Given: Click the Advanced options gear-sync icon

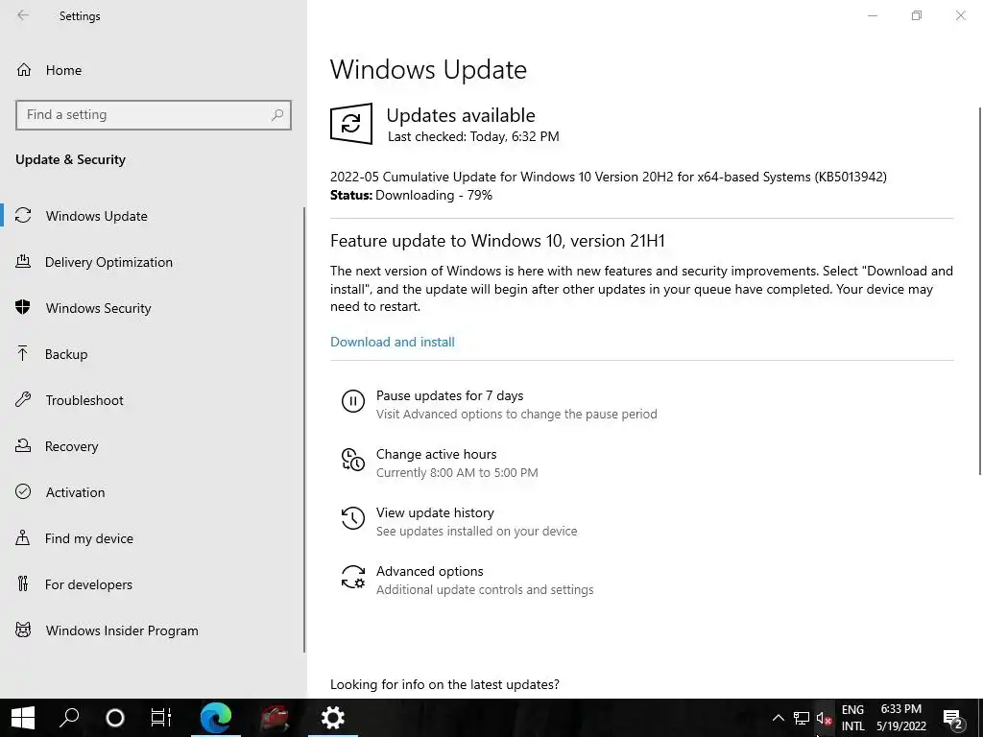Looking at the screenshot, I should point(353,577).
